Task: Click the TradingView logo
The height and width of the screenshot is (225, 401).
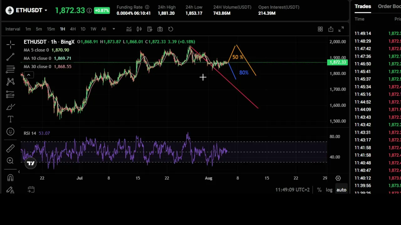Action: click(x=31, y=163)
